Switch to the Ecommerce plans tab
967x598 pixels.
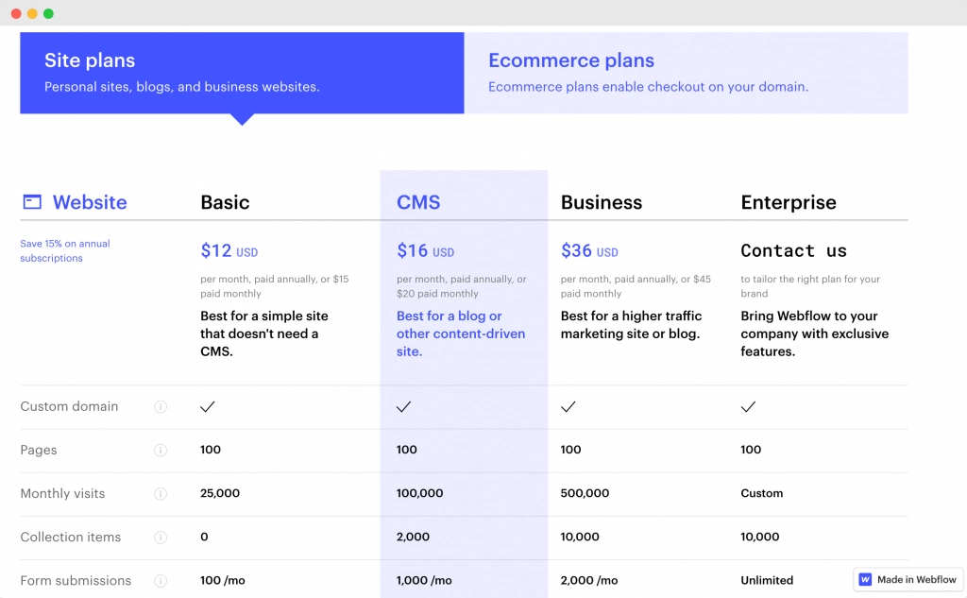(x=686, y=73)
